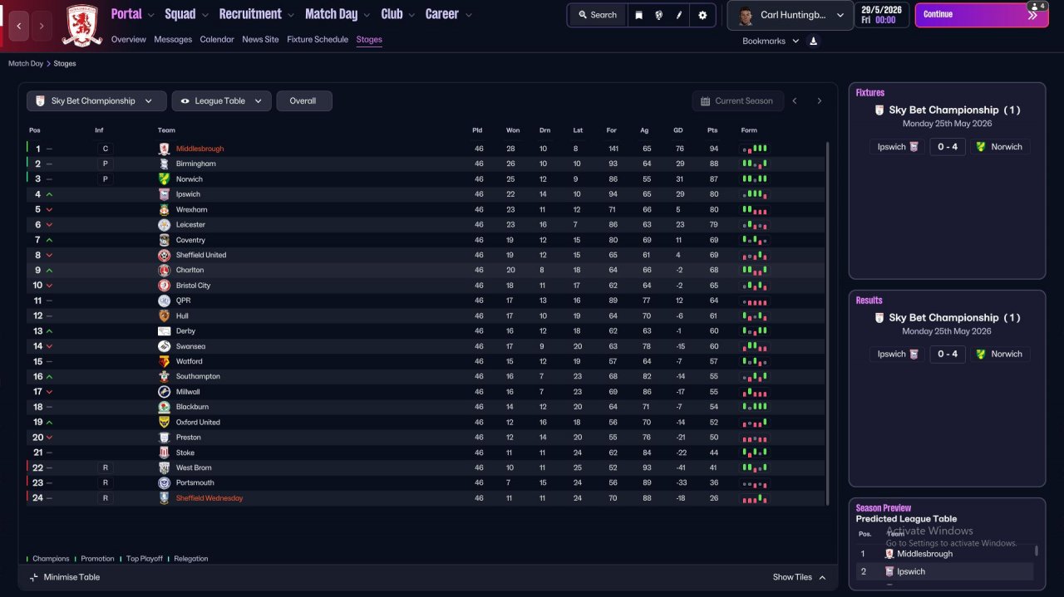
Task: Click the relegation R marker for West Brom
Action: coord(106,467)
